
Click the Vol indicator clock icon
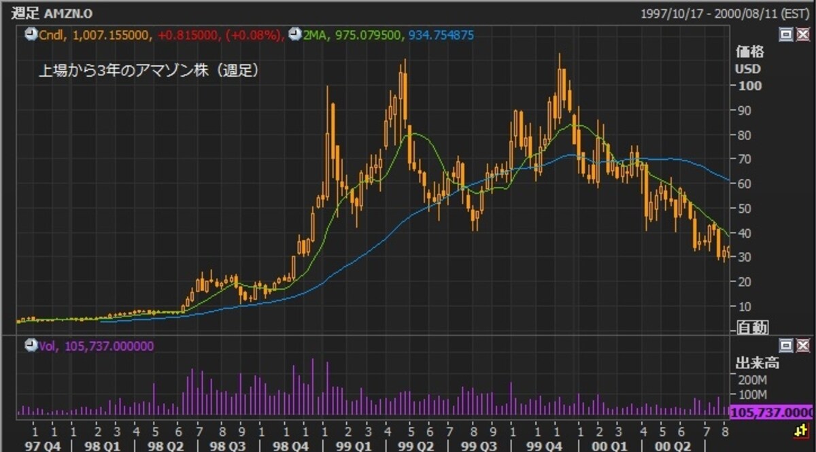(x=31, y=346)
